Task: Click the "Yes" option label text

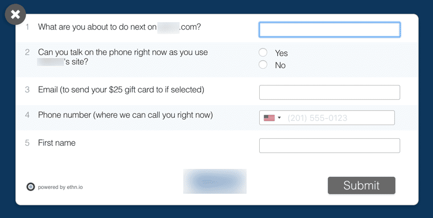Action: pos(281,53)
